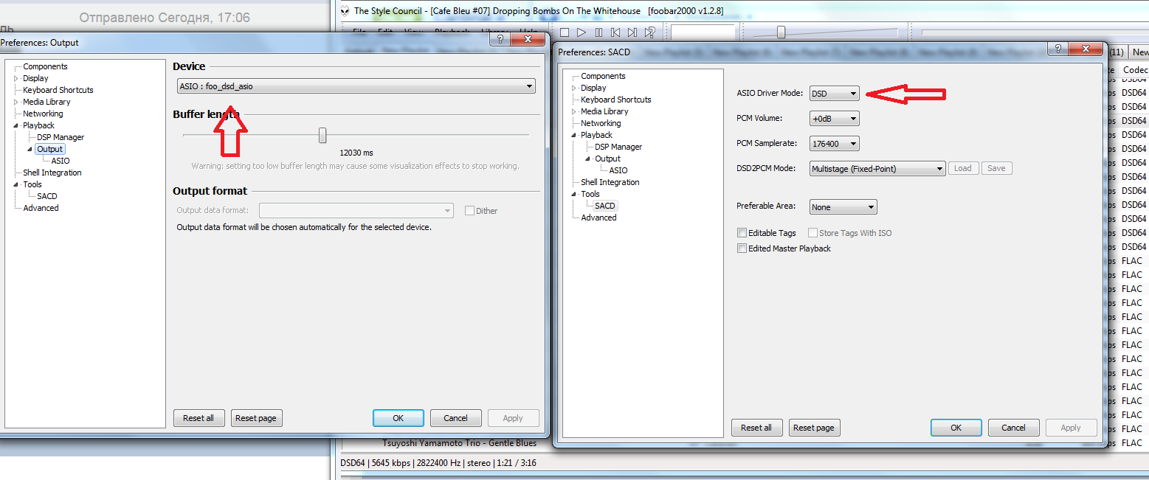Click Reset all in Output preferences

click(199, 418)
